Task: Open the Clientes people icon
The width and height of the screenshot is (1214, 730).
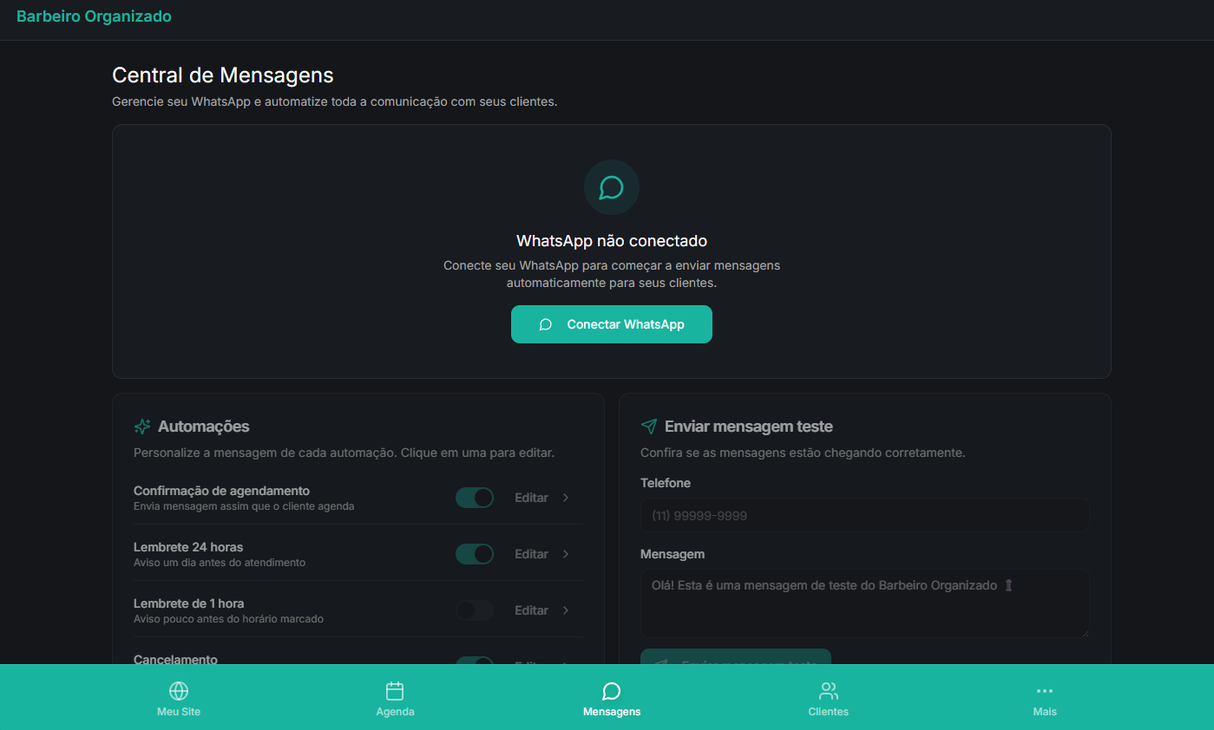Action: click(x=829, y=691)
